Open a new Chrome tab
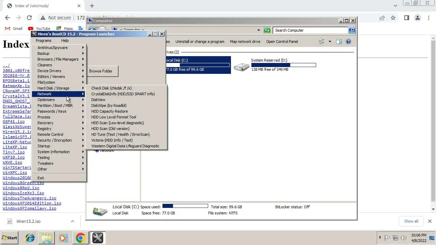This screenshot has width=436, height=245. (92, 6)
